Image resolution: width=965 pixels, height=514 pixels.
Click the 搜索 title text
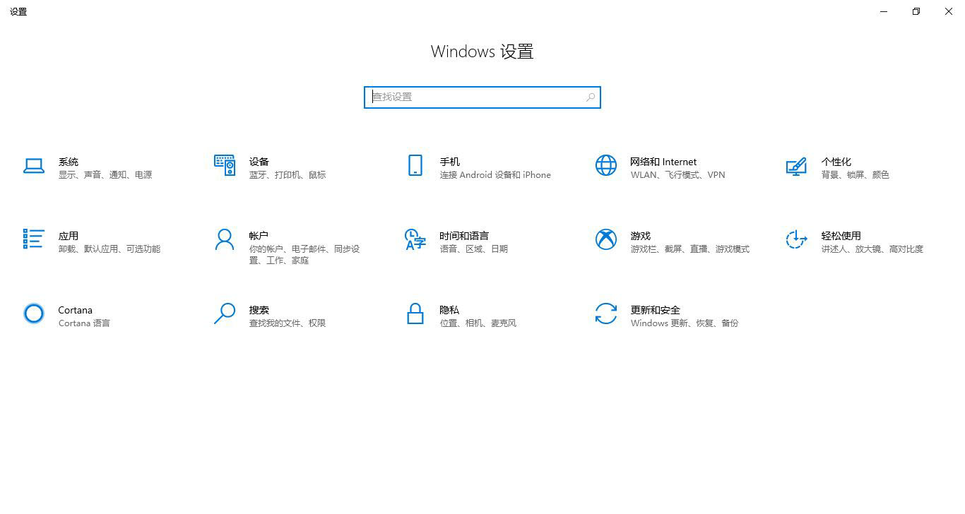point(259,310)
